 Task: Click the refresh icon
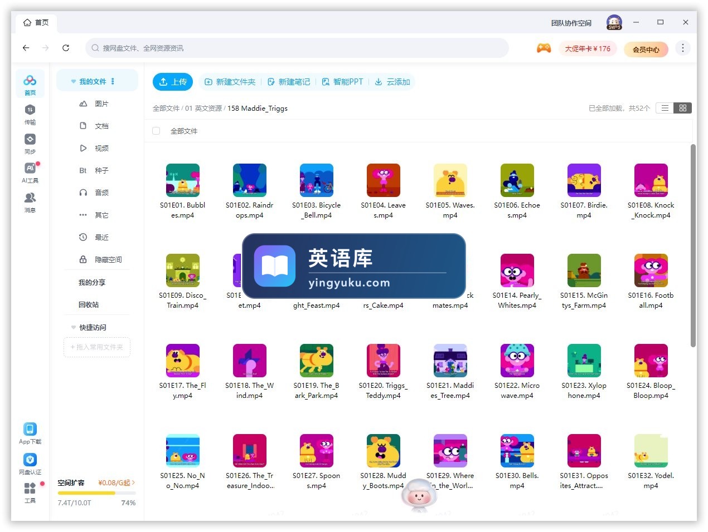(x=66, y=48)
